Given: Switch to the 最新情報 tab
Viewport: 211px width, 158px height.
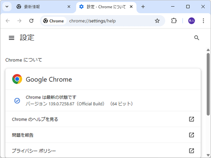Looking at the screenshot, I should pos(40,7).
